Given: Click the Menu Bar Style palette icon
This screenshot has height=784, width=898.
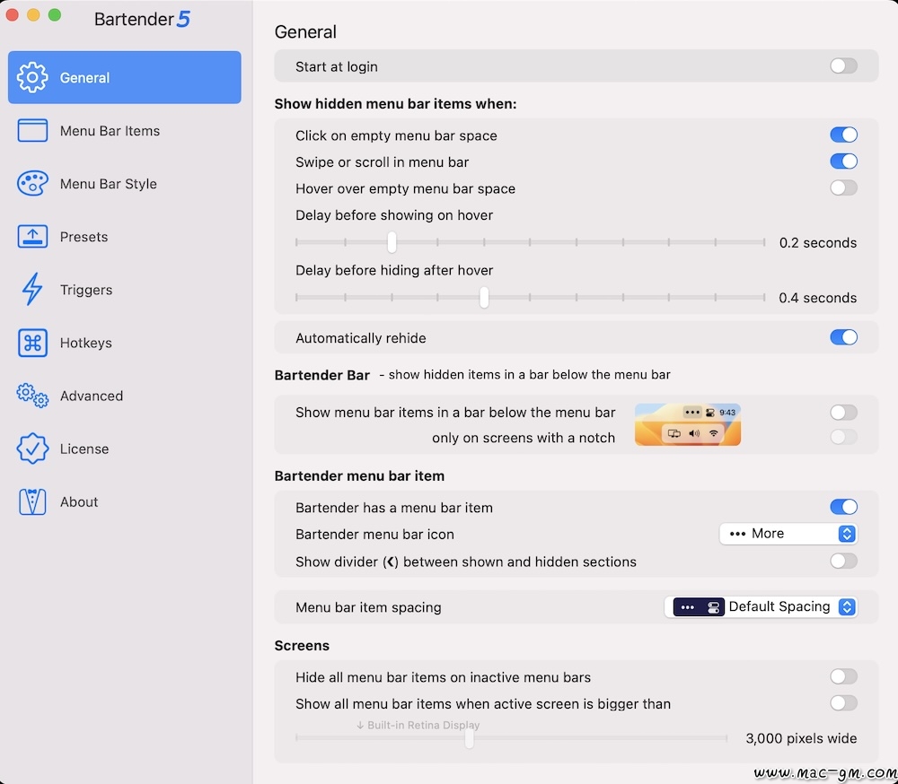Looking at the screenshot, I should click(x=32, y=184).
